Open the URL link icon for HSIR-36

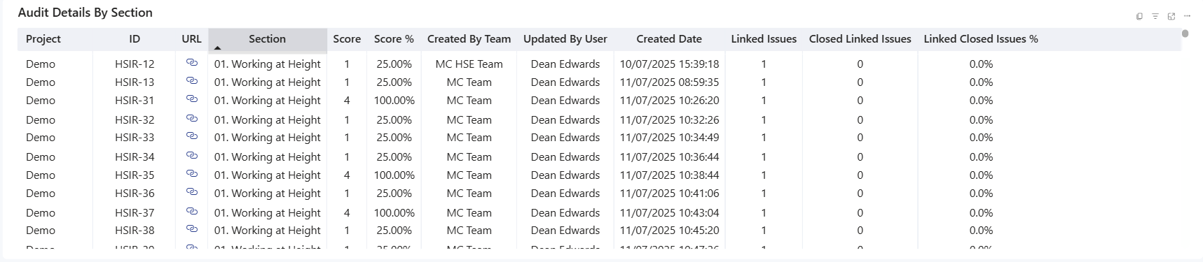(191, 192)
